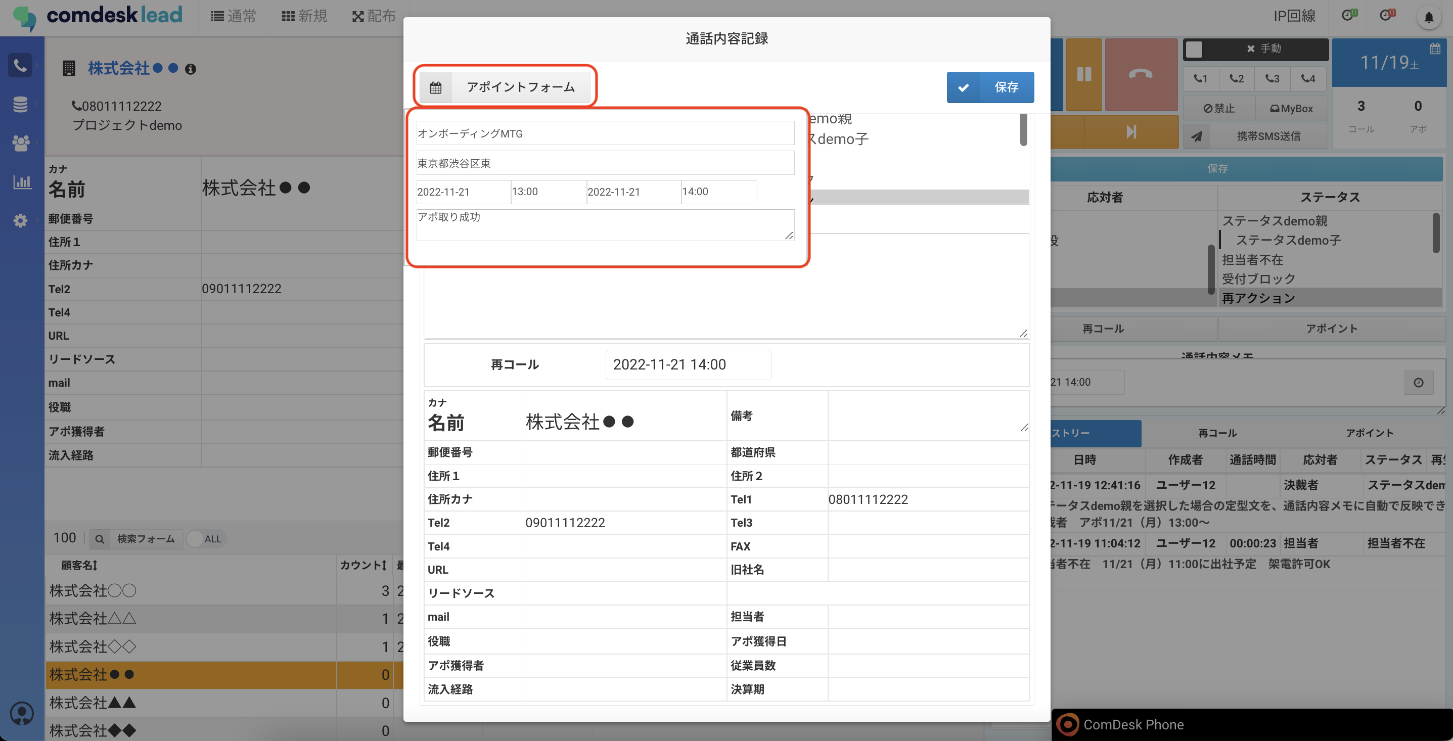Click the 13:00 start time field
This screenshot has height=741, width=1453.
pos(548,192)
